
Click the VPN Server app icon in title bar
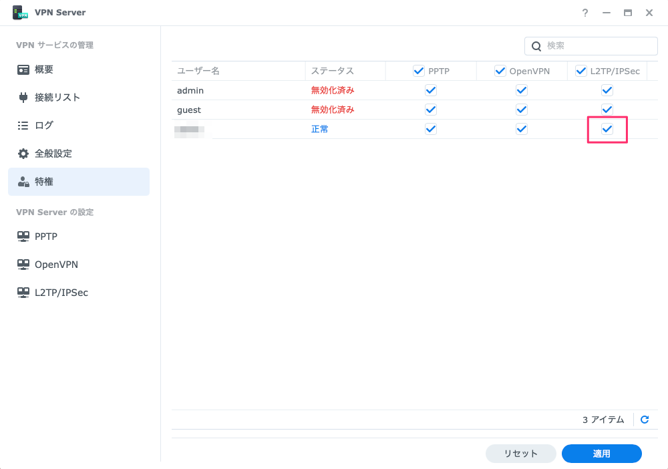[x=21, y=13]
